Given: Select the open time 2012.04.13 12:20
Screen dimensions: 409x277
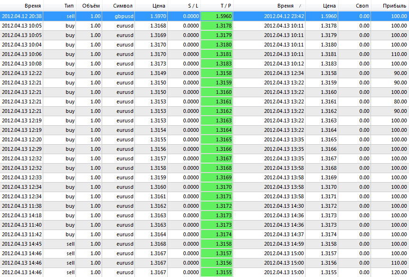Looking at the screenshot, I should (22, 139).
